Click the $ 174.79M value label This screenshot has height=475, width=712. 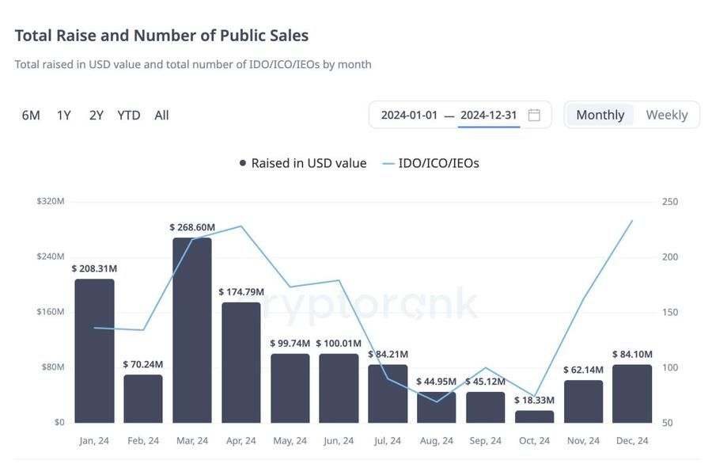[x=241, y=292]
